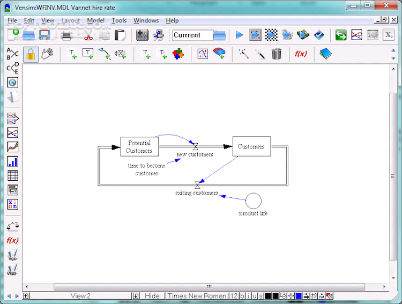Click the subscript X2 icon
Screen dimensions: 402x304
[389, 35]
